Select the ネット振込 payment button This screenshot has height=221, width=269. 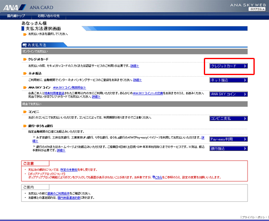[x=228, y=80]
